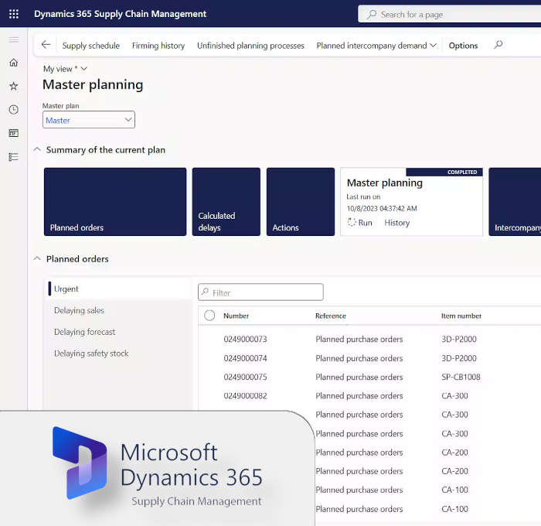Click inside Search for a page box
The height and width of the screenshot is (526, 541).
(x=449, y=15)
